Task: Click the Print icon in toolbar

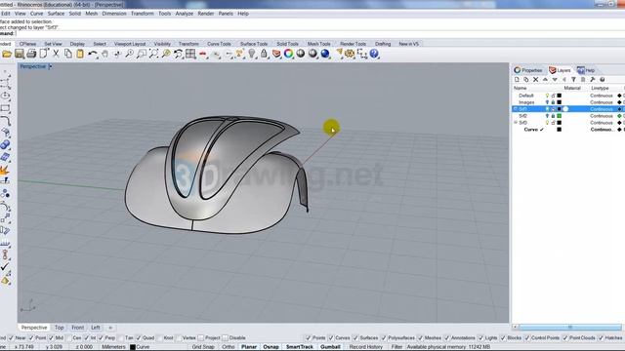Action: [x=31, y=54]
